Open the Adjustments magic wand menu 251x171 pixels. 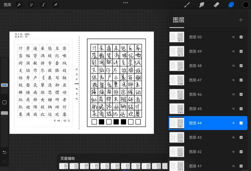(x=31, y=5)
